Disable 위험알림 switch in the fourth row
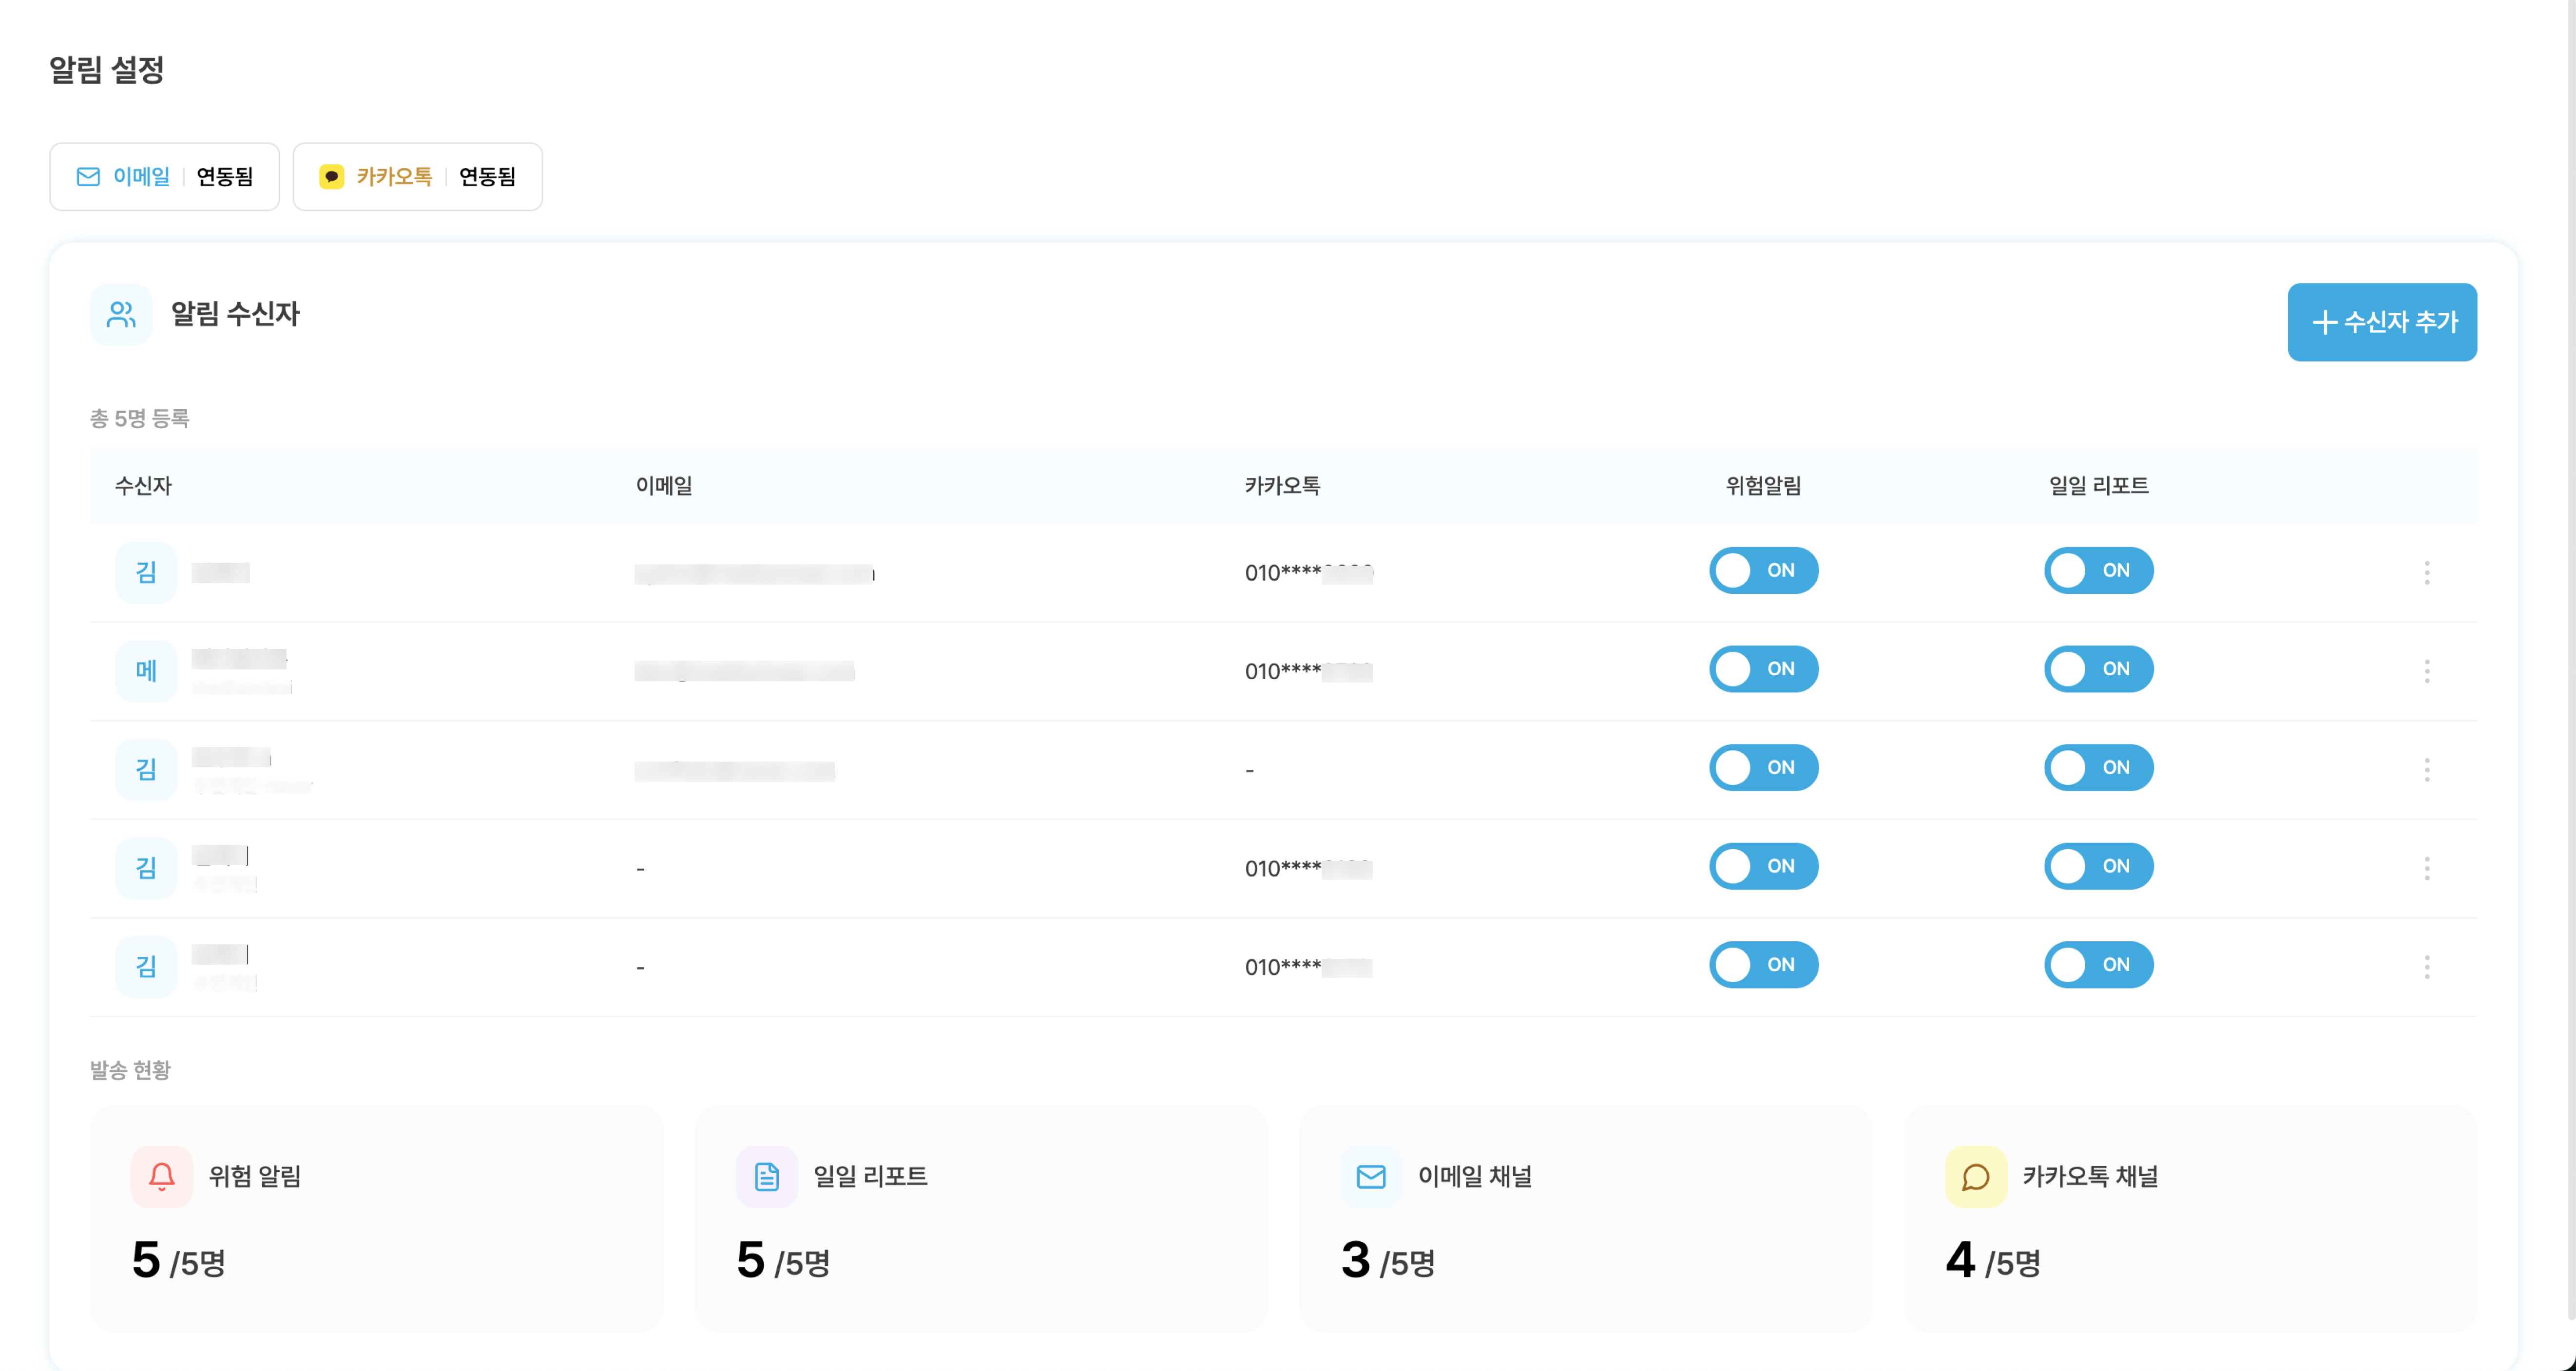The image size is (2576, 1371). [x=1763, y=866]
